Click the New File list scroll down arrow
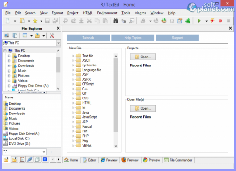236x171 pixels. click(x=116, y=146)
